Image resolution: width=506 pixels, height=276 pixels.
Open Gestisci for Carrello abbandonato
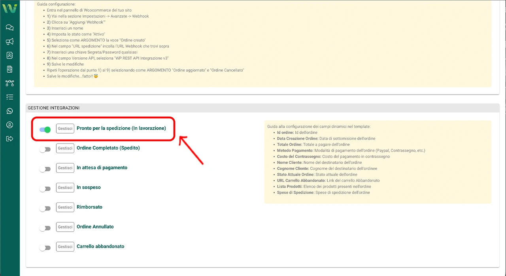coord(65,246)
